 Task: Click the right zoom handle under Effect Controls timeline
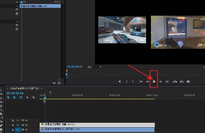coord(59,79)
